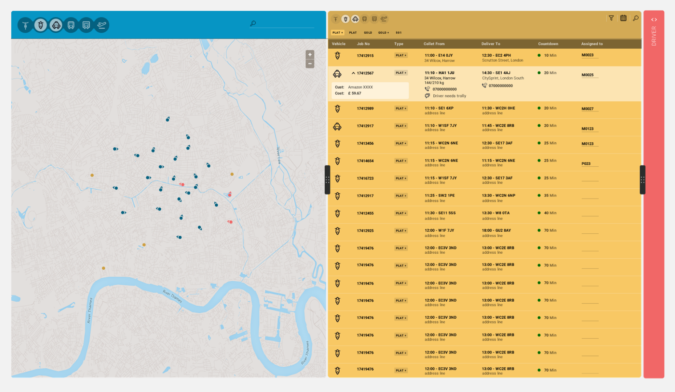675x392 pixels.
Task: Open assigned driver M0023 field
Action: pyautogui.click(x=590, y=56)
